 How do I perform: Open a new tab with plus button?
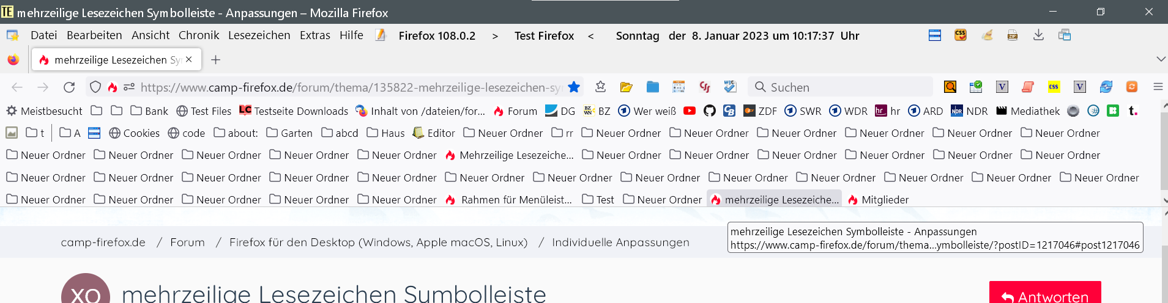click(215, 60)
